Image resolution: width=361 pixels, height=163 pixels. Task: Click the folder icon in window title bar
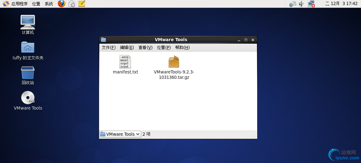(x=103, y=40)
